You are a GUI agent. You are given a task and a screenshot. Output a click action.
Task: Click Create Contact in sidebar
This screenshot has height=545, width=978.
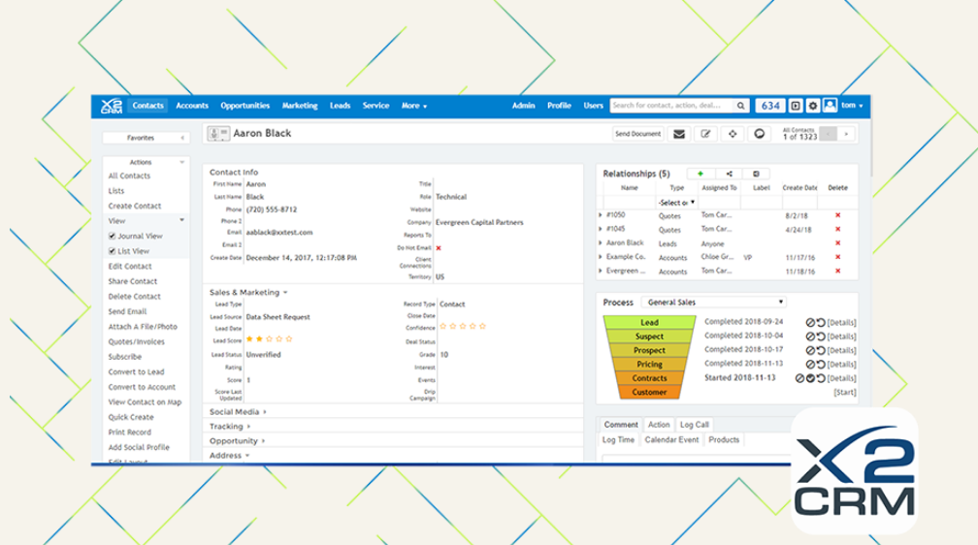135,207
